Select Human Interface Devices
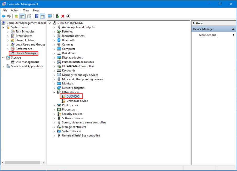Viewport: 237px width, 171px height. pos(78,62)
